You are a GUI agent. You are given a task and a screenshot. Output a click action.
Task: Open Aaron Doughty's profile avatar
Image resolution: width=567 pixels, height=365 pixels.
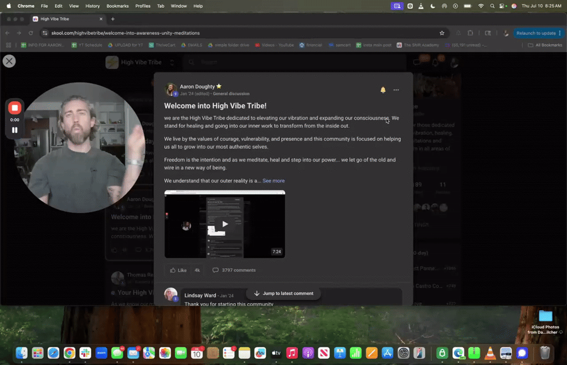(171, 90)
